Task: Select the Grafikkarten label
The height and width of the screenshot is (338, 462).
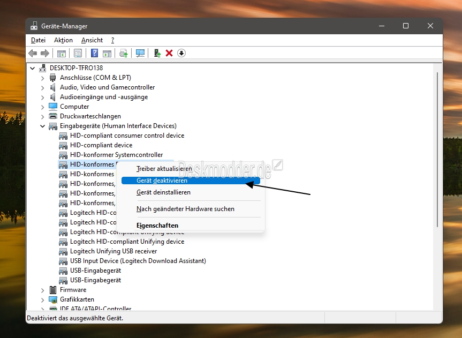Action: 77,299
